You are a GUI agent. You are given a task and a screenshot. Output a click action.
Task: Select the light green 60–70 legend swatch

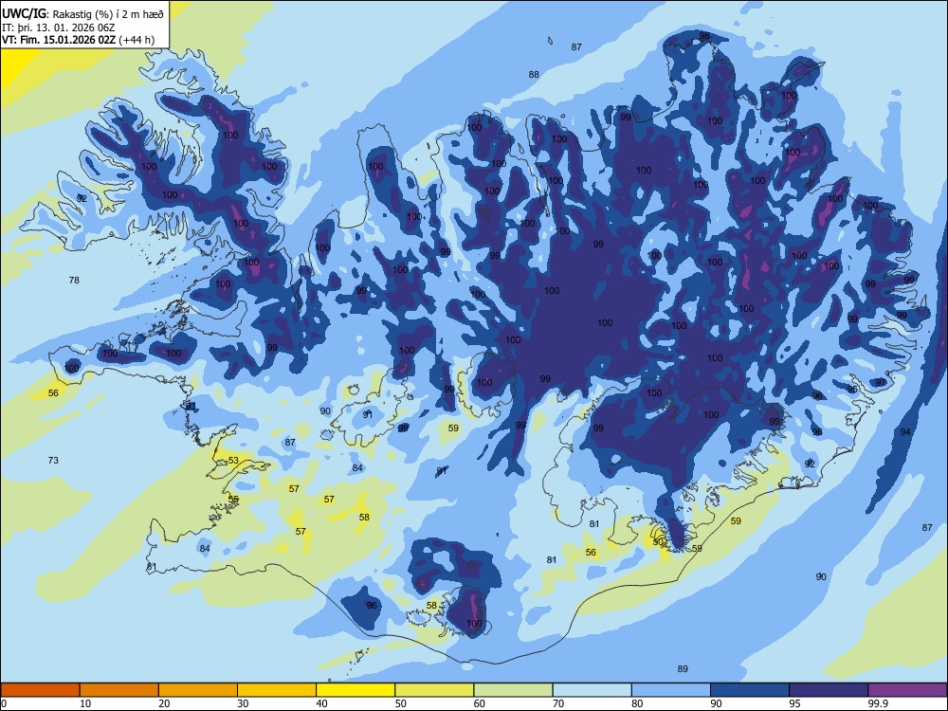(513, 690)
